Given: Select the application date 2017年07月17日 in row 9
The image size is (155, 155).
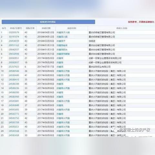Looking at the screenshot, I should tap(46, 67).
